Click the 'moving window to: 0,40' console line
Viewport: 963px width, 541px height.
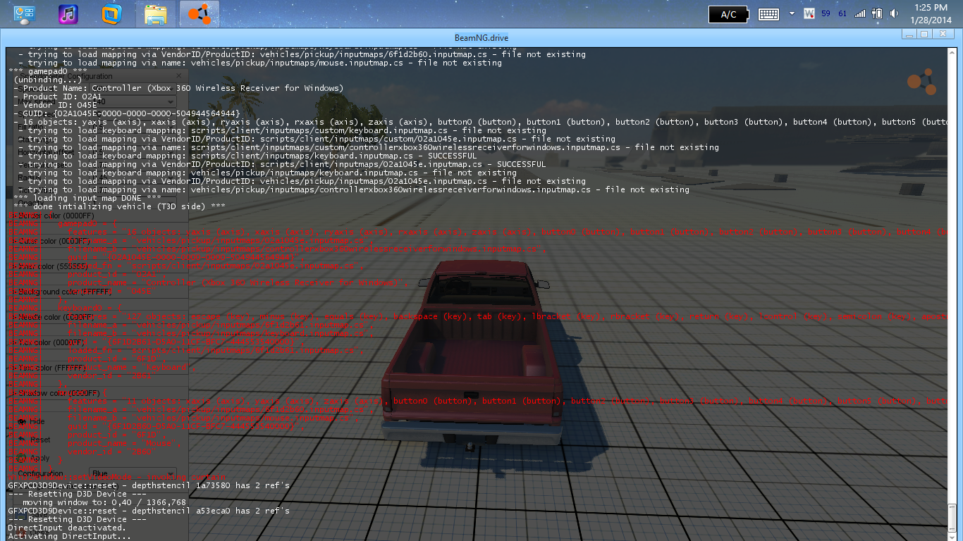click(x=104, y=502)
